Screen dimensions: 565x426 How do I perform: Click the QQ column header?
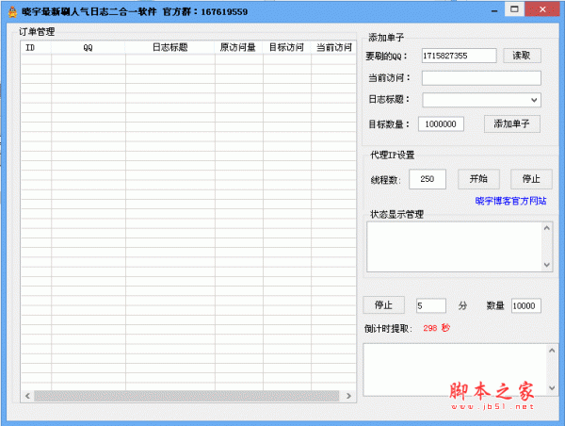(89, 48)
